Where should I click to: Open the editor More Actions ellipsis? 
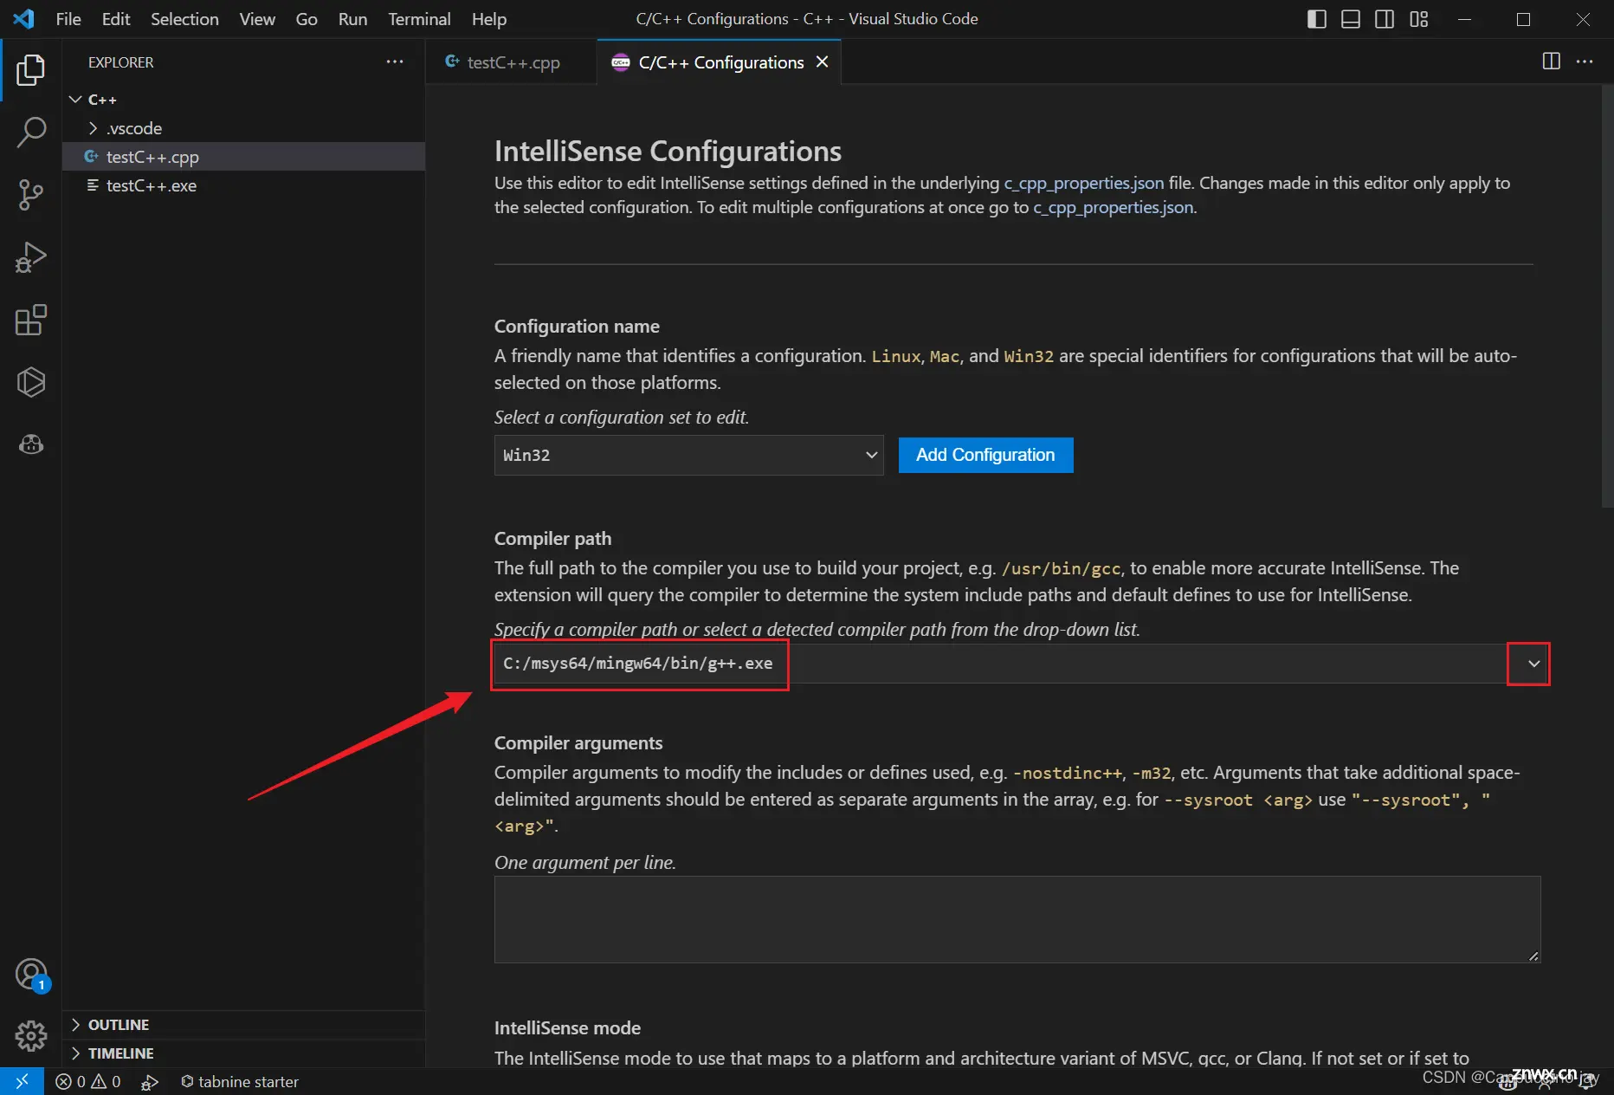click(x=1585, y=62)
